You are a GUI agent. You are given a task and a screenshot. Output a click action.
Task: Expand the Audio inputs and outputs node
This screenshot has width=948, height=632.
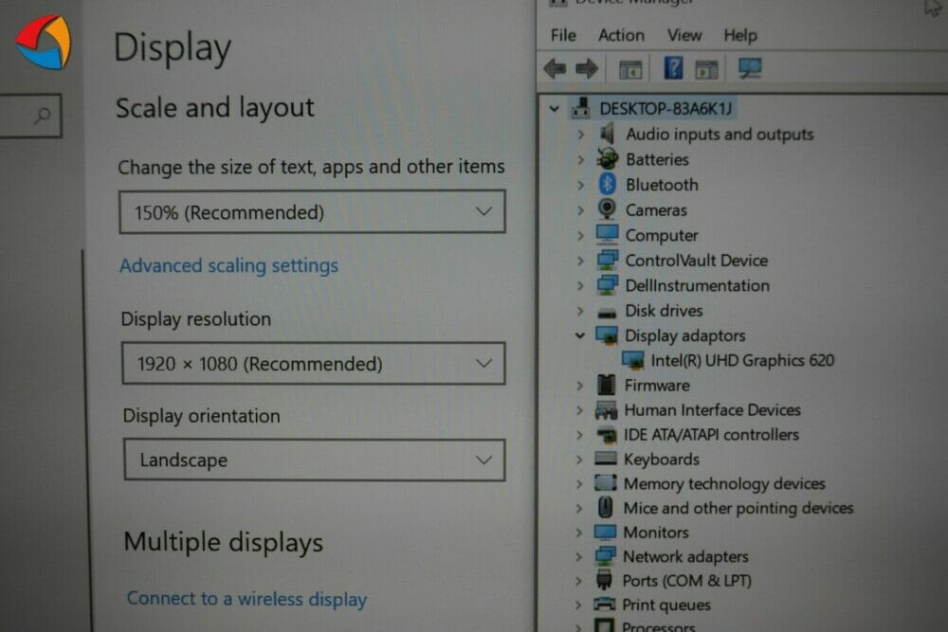click(x=581, y=135)
